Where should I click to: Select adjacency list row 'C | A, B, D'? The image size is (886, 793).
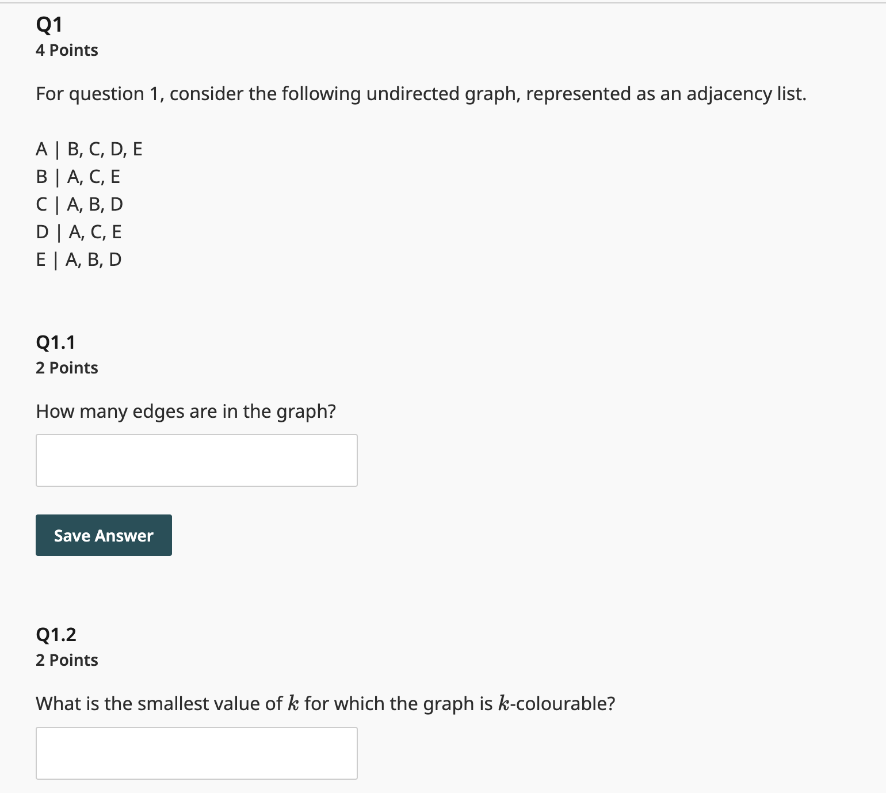tap(79, 204)
